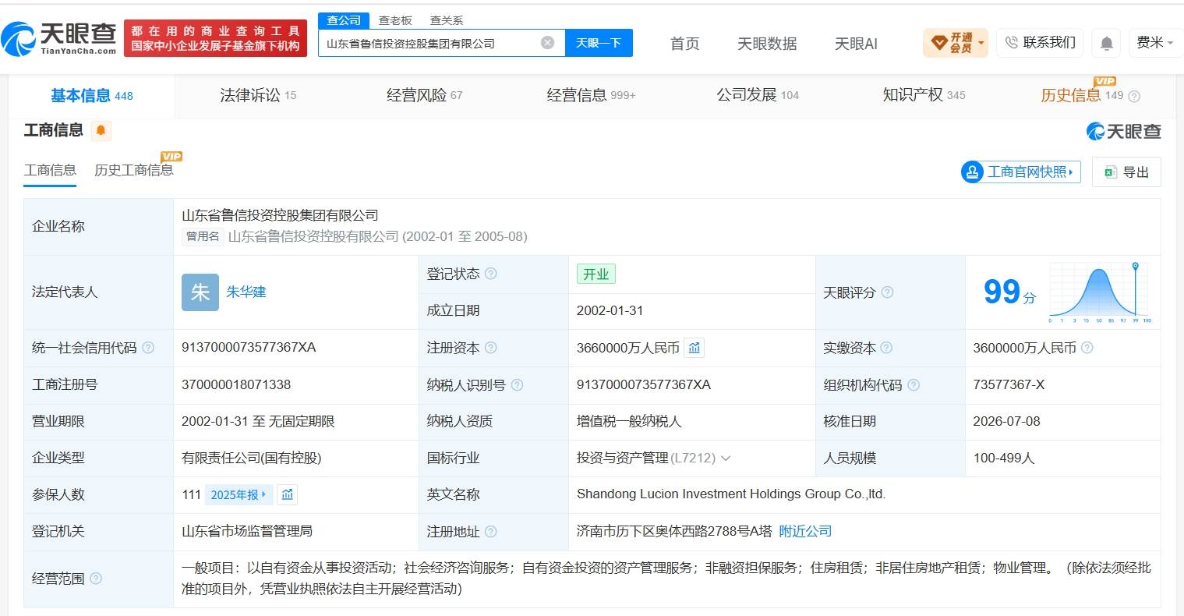
Task: Open 工商官网快照 button
Action: (x=1020, y=172)
